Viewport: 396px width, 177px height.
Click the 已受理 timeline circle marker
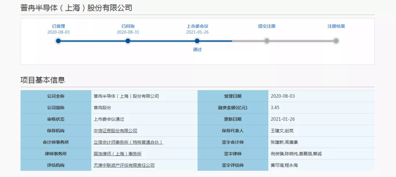[x=58, y=41]
